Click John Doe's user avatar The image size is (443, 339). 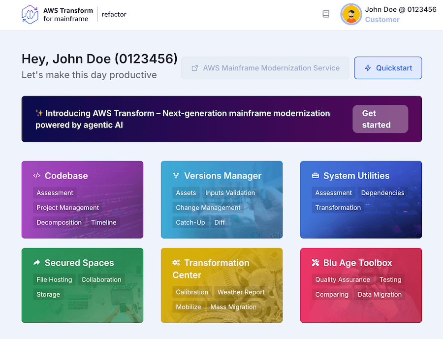pyautogui.click(x=351, y=14)
